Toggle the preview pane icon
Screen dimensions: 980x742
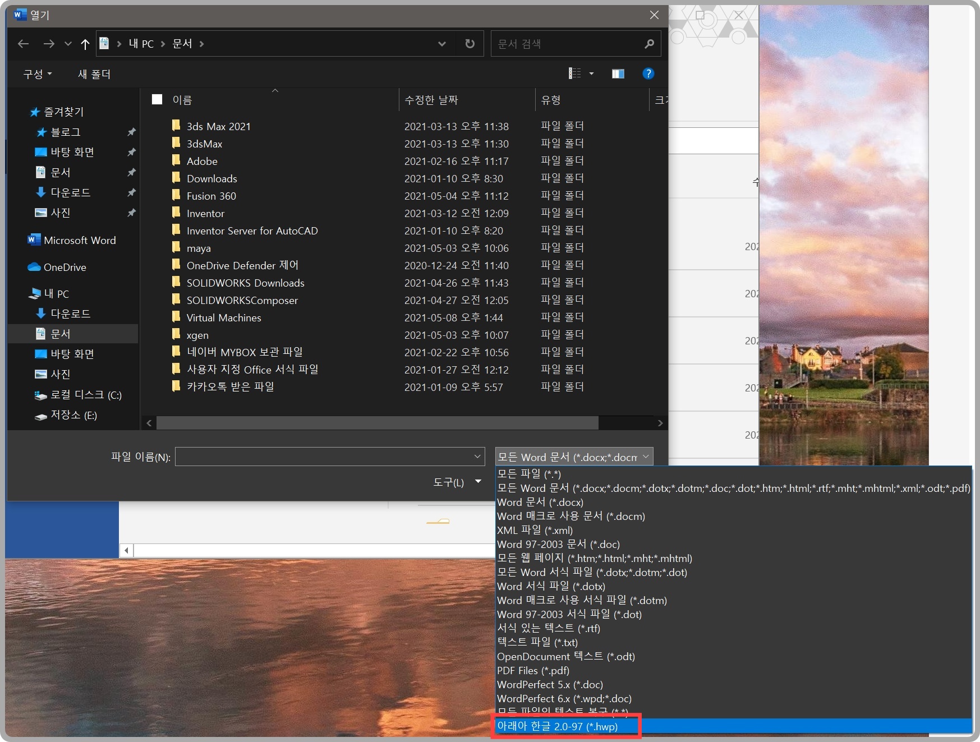pos(618,74)
